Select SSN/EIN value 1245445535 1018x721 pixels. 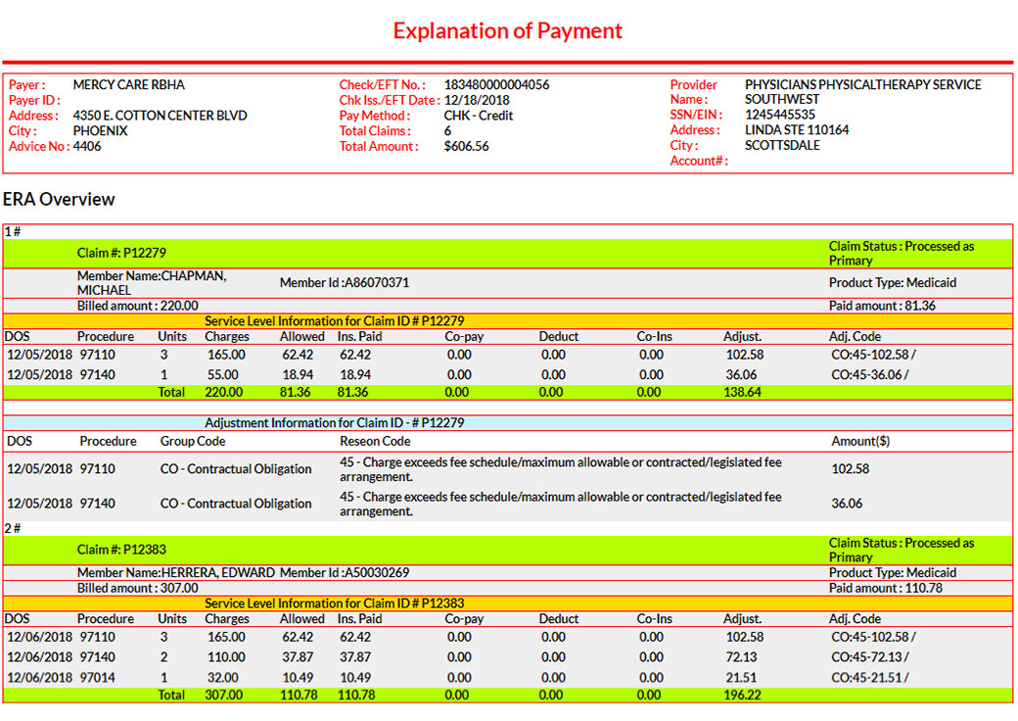[780, 115]
